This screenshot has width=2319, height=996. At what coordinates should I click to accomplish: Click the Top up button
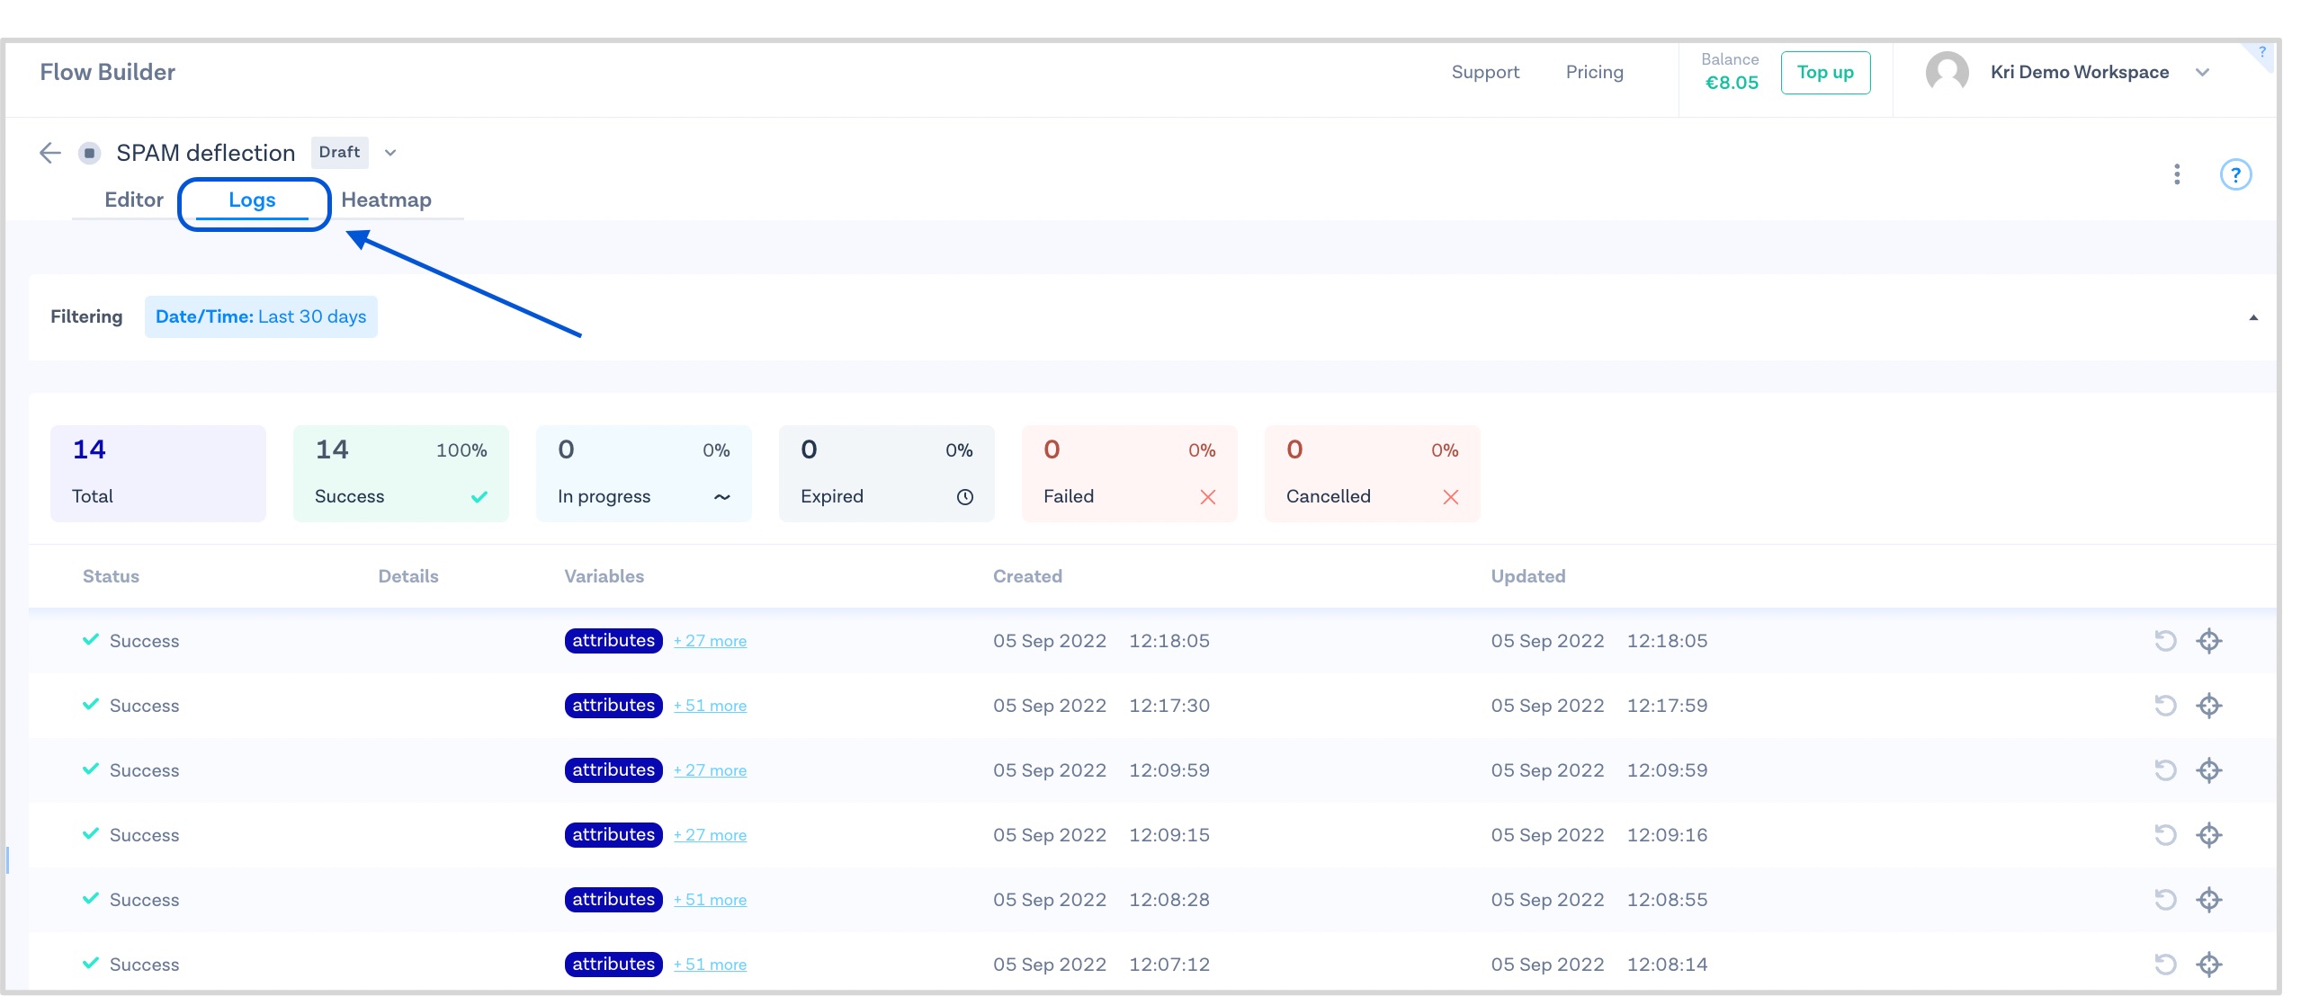(x=1825, y=72)
